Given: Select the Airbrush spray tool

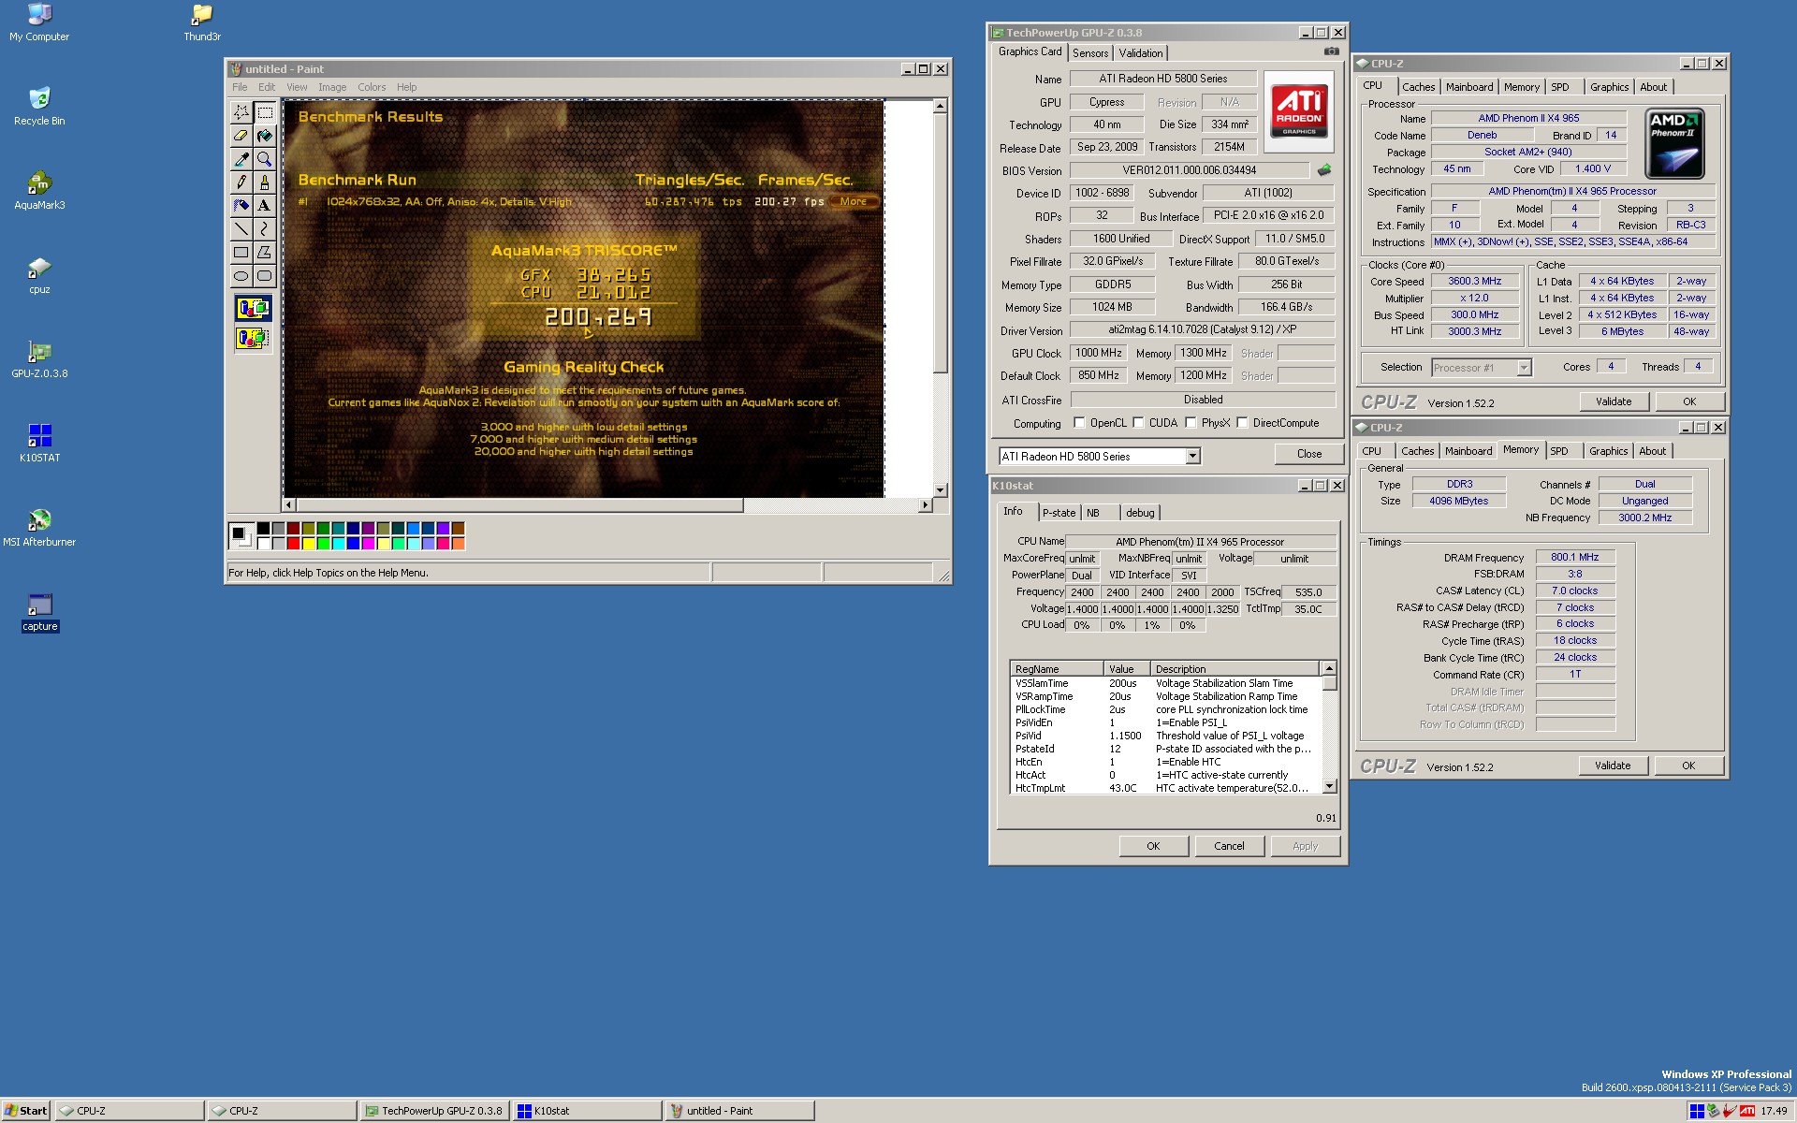Looking at the screenshot, I should click(241, 206).
